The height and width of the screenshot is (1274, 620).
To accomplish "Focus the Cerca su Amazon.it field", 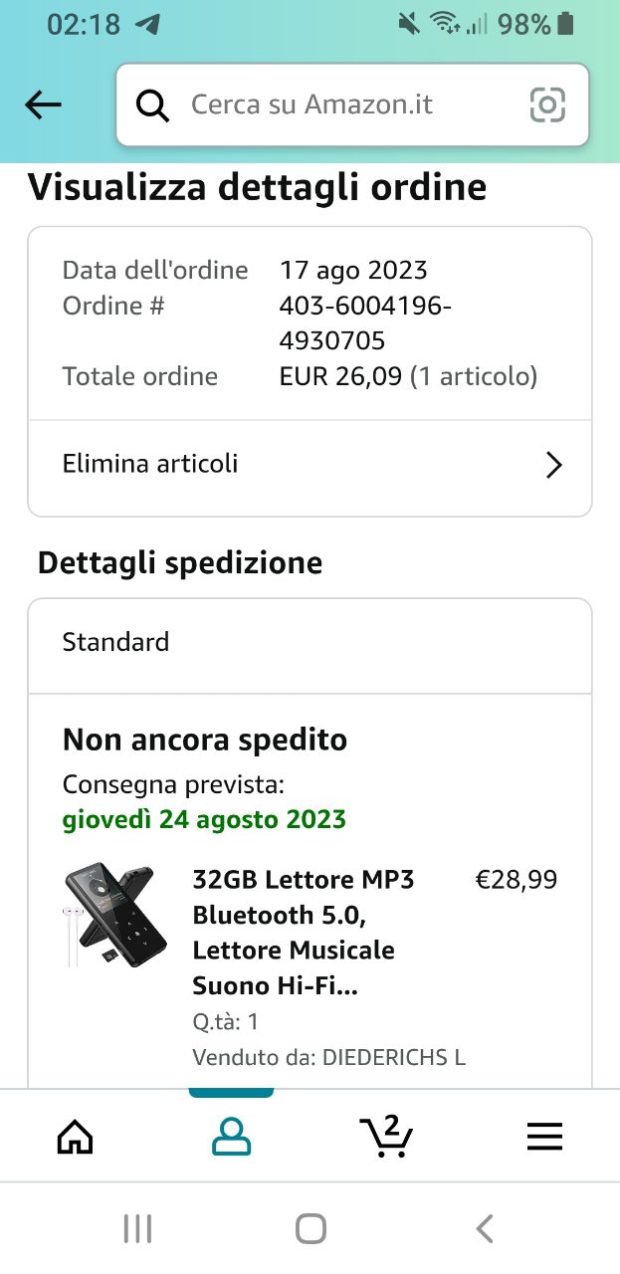I will tap(352, 105).
